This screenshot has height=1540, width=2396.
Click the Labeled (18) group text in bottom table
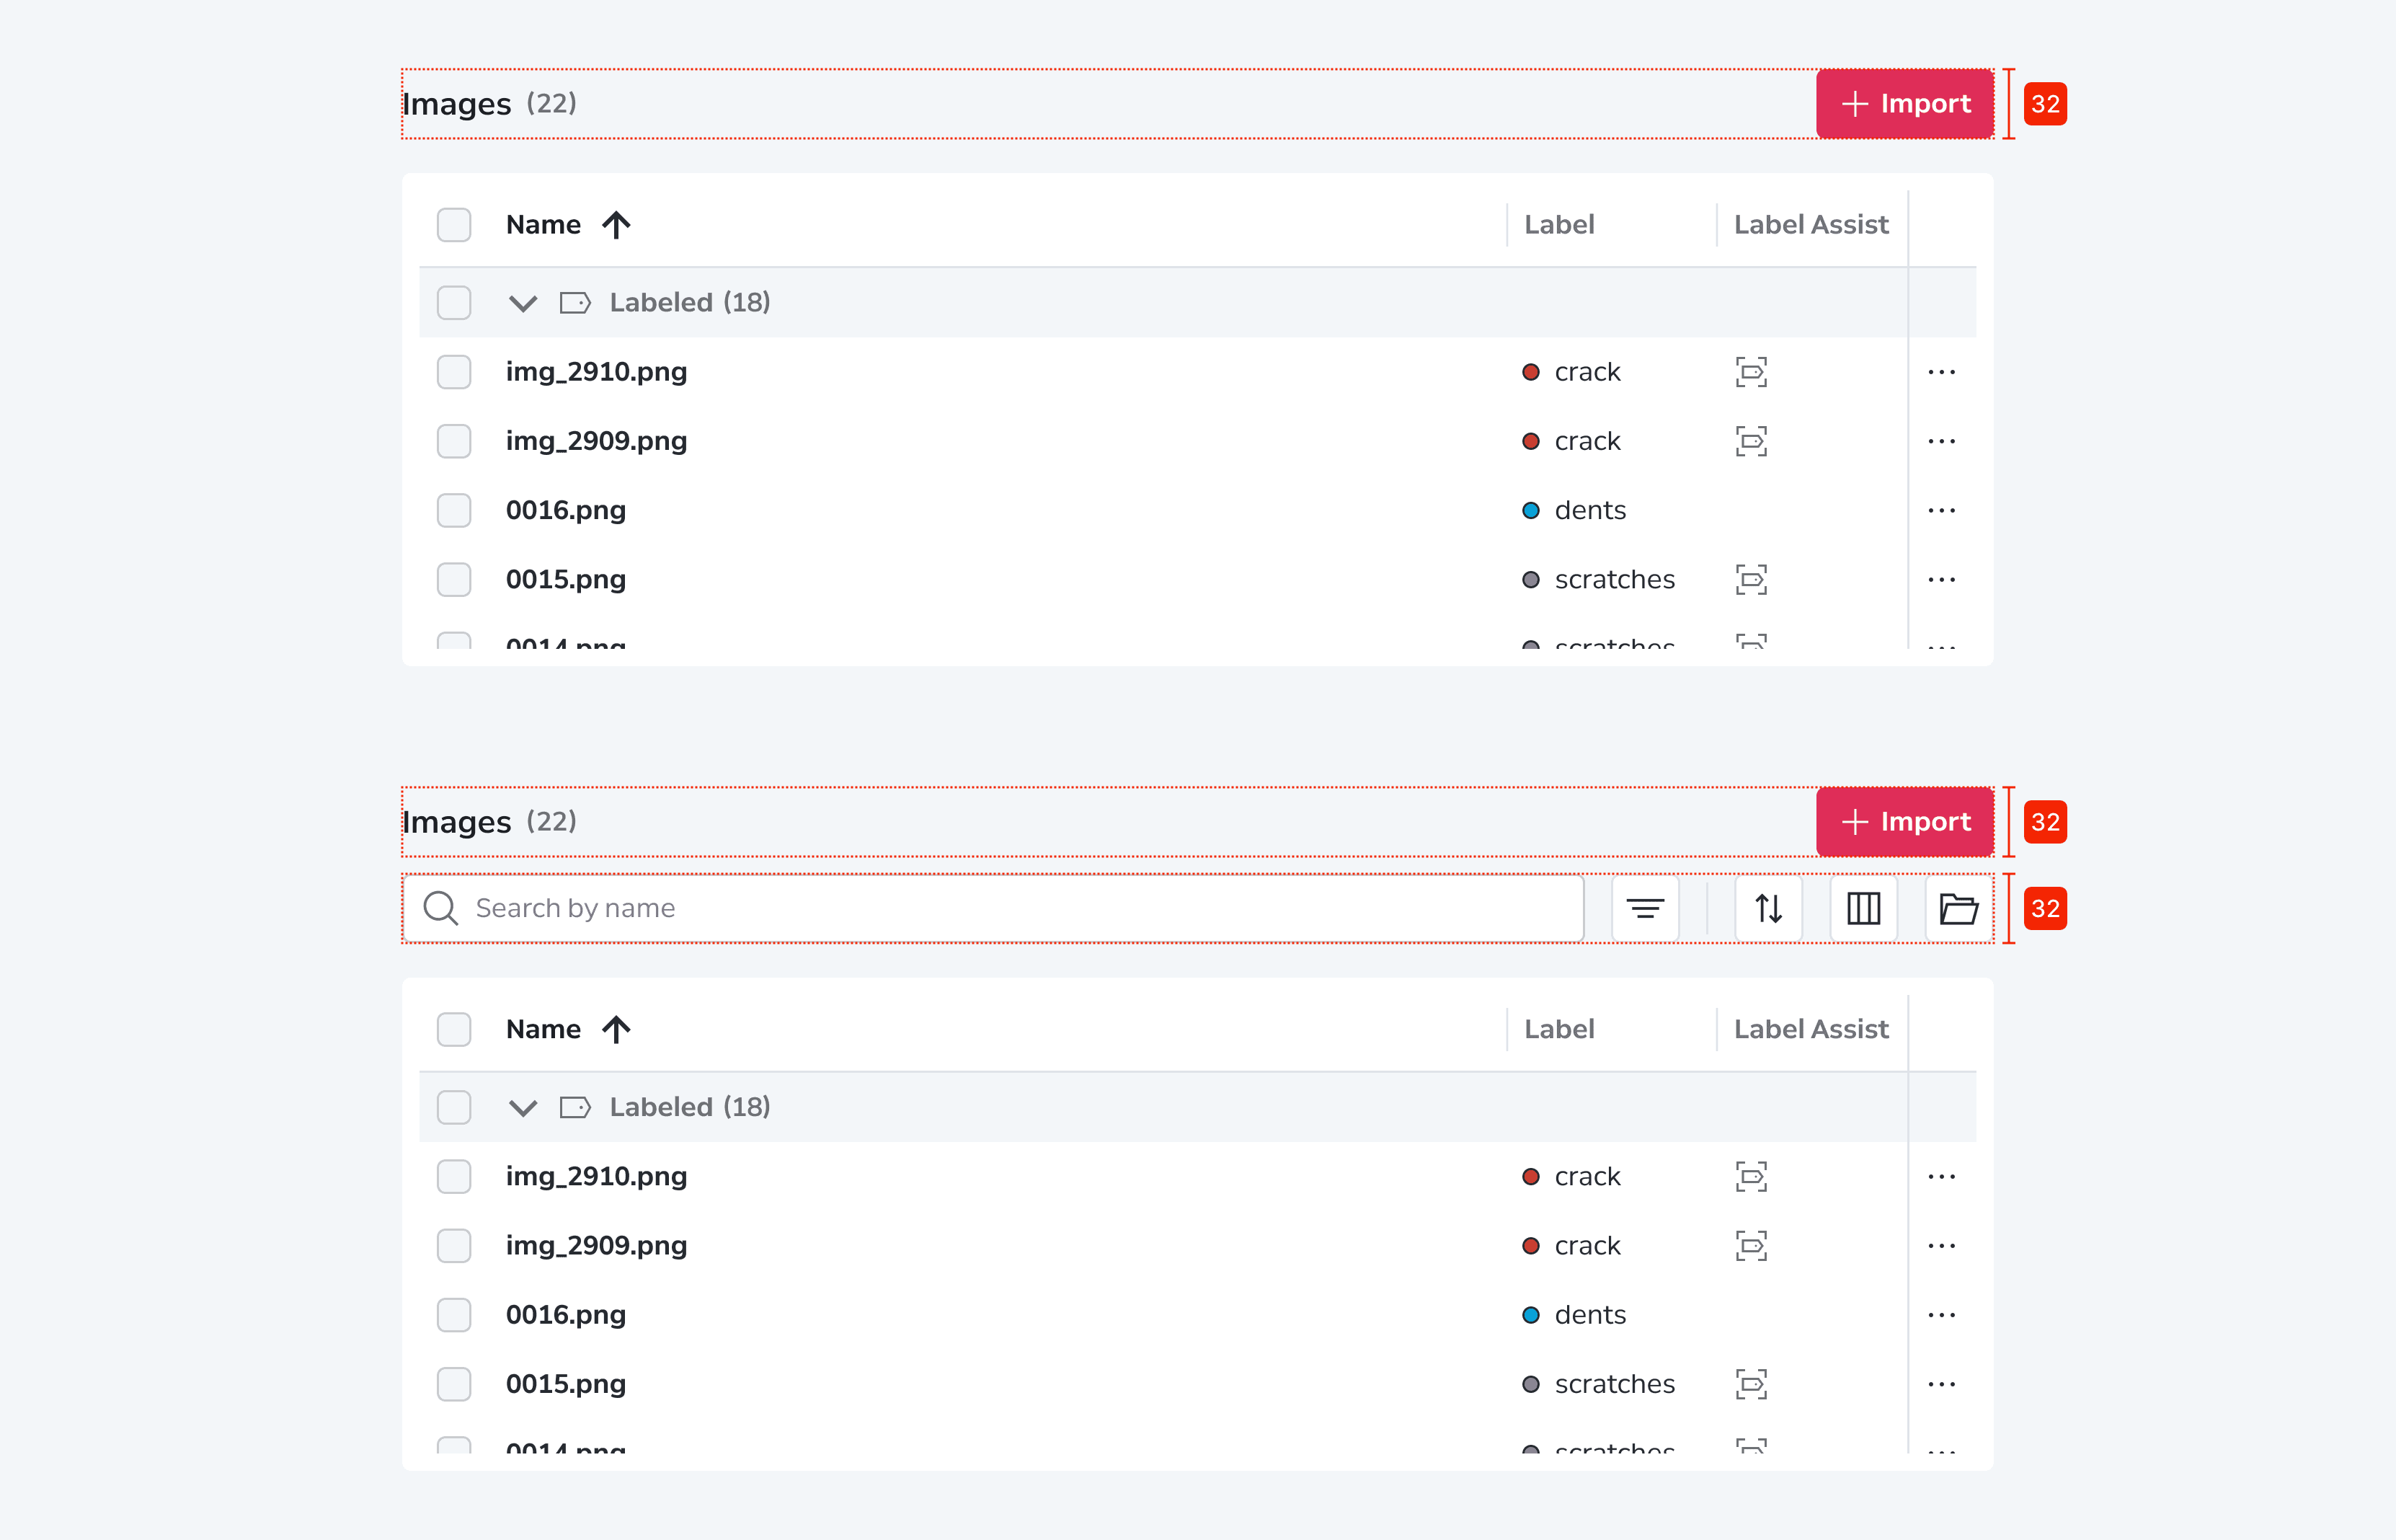point(690,1107)
